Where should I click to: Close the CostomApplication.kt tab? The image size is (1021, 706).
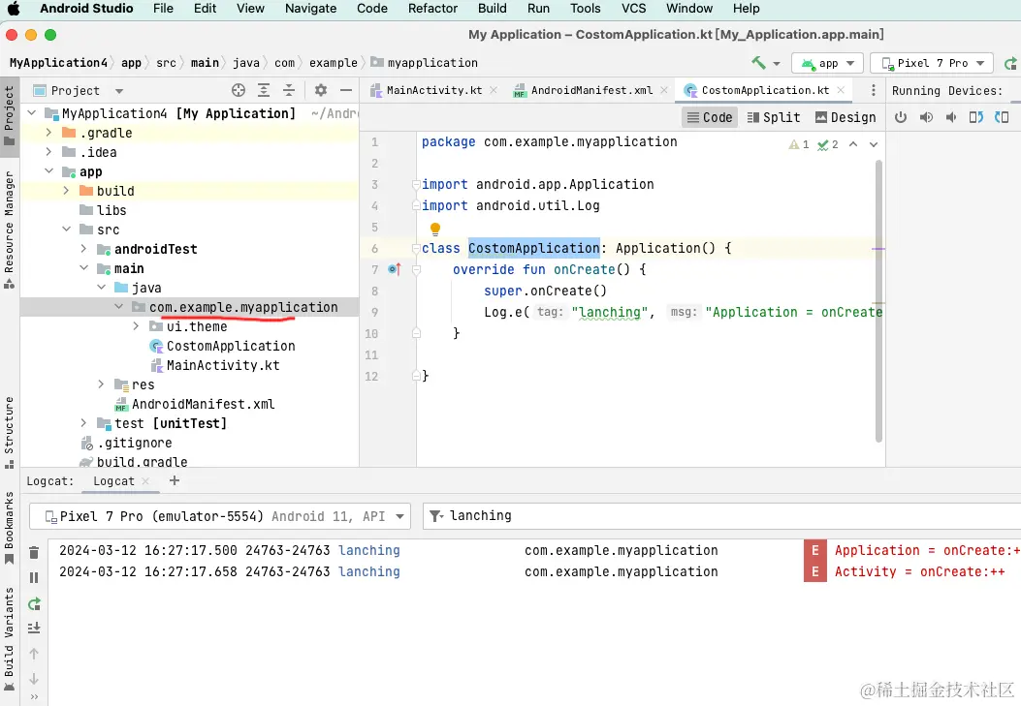point(841,90)
